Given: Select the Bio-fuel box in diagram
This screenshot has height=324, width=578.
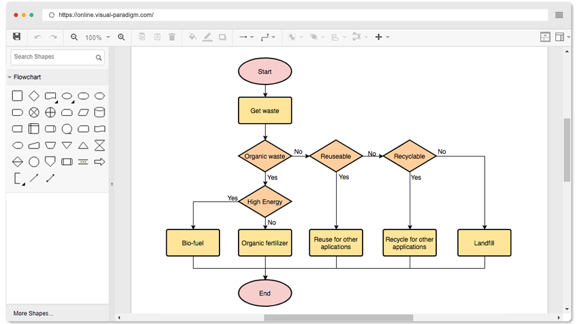Looking at the screenshot, I should pyautogui.click(x=193, y=243).
